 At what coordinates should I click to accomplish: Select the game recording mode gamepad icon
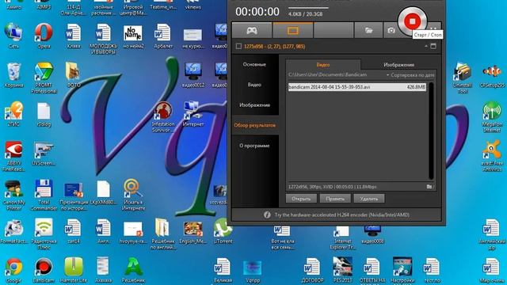click(252, 30)
